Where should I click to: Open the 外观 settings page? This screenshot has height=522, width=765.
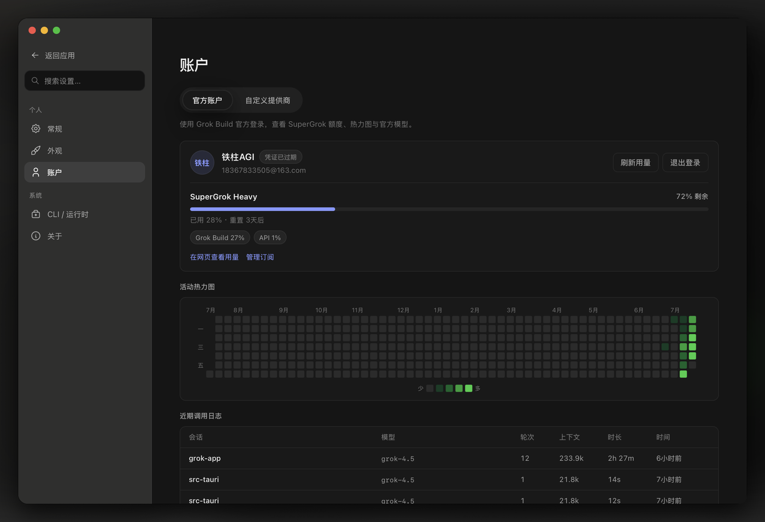tap(85, 151)
